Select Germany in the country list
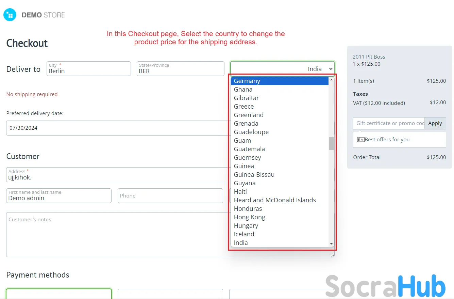Image resolution: width=454 pixels, height=299 pixels. 280,81
